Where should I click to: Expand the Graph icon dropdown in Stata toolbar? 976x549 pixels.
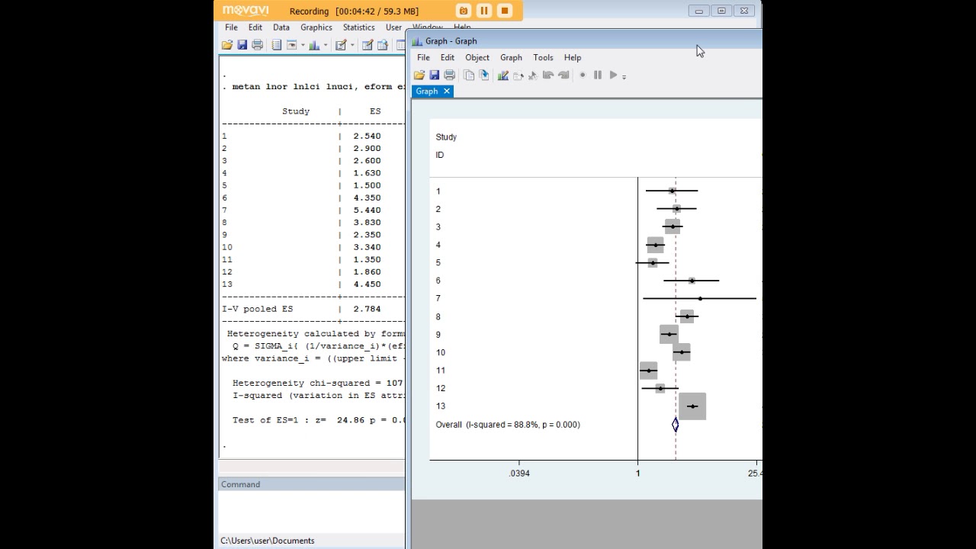pyautogui.click(x=326, y=45)
